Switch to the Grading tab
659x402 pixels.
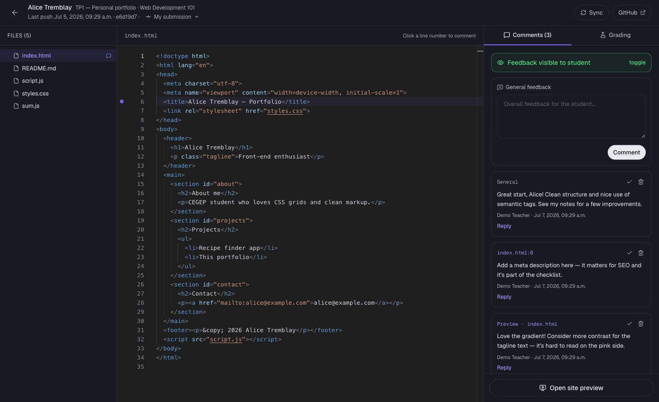(615, 35)
